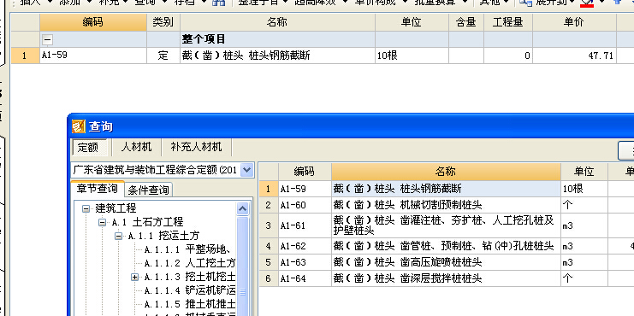Click the tree panel scrollbar thumb
634x316 pixels.
(x=242, y=266)
